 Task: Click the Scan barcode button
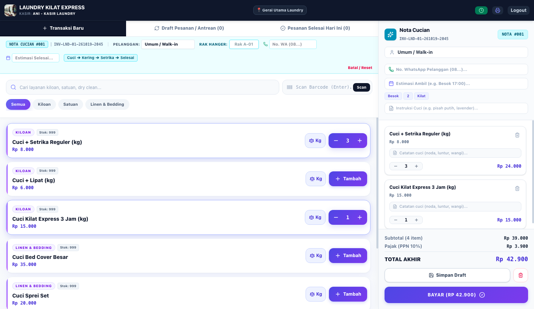pos(362,88)
